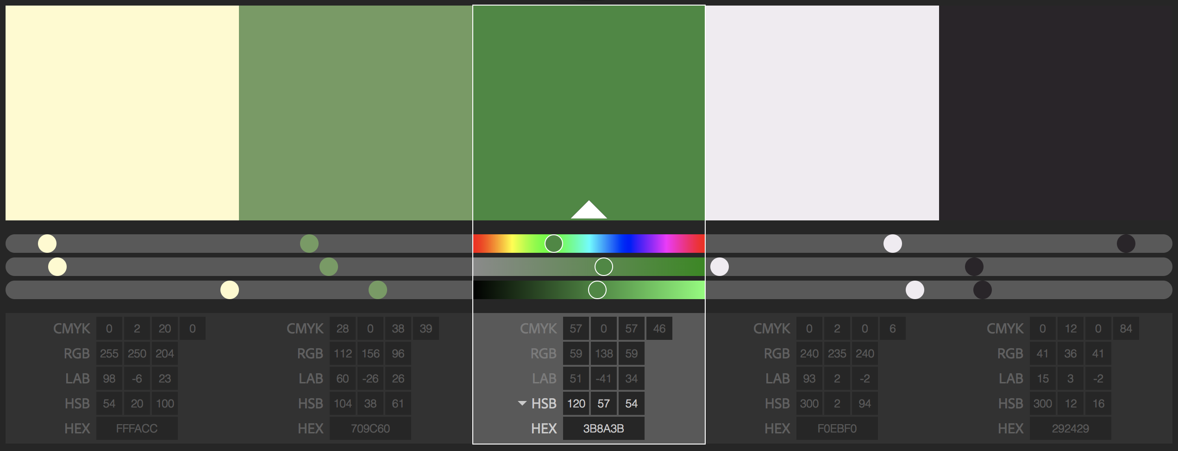Click the RGB label of the dark color
Viewport: 1178px width, 451px height.
(x=1010, y=353)
